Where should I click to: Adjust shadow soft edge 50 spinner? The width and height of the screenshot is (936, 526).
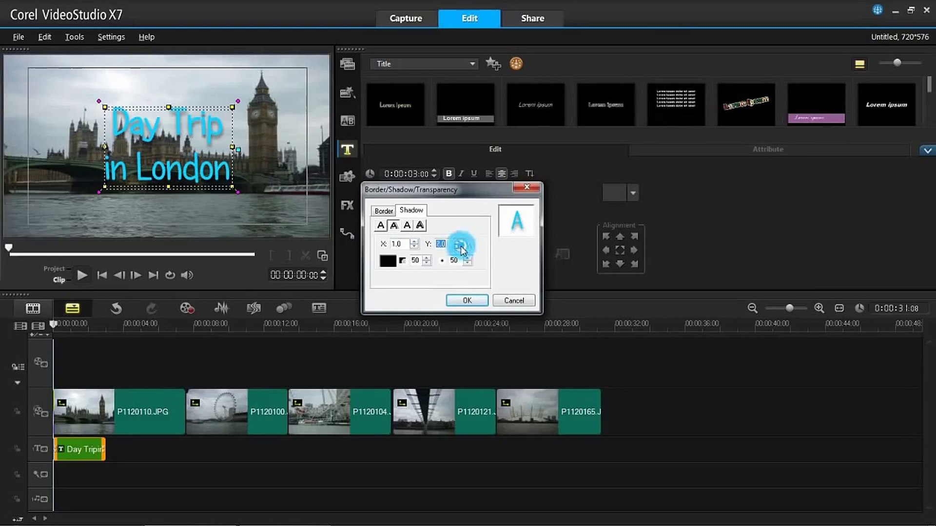[468, 261]
